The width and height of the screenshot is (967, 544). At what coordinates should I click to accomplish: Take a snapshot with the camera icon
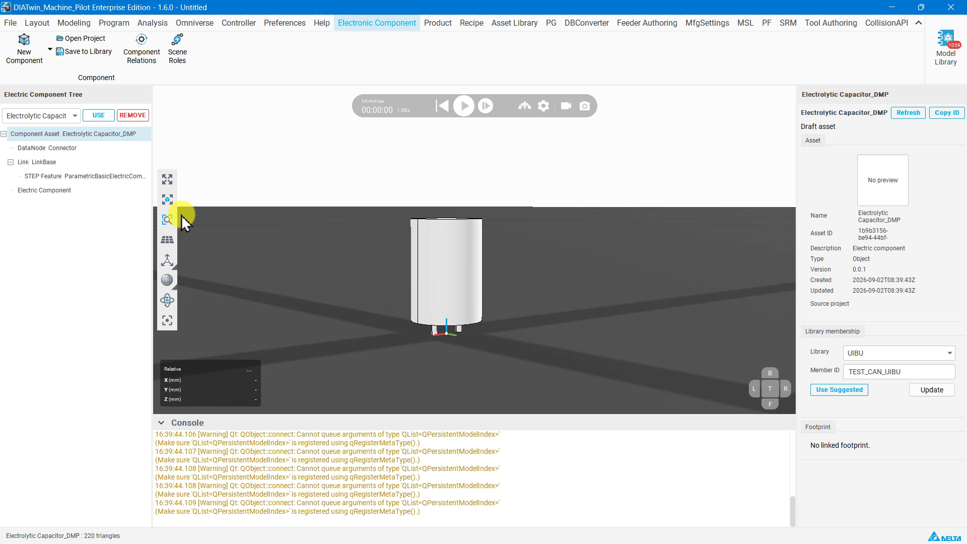point(585,106)
